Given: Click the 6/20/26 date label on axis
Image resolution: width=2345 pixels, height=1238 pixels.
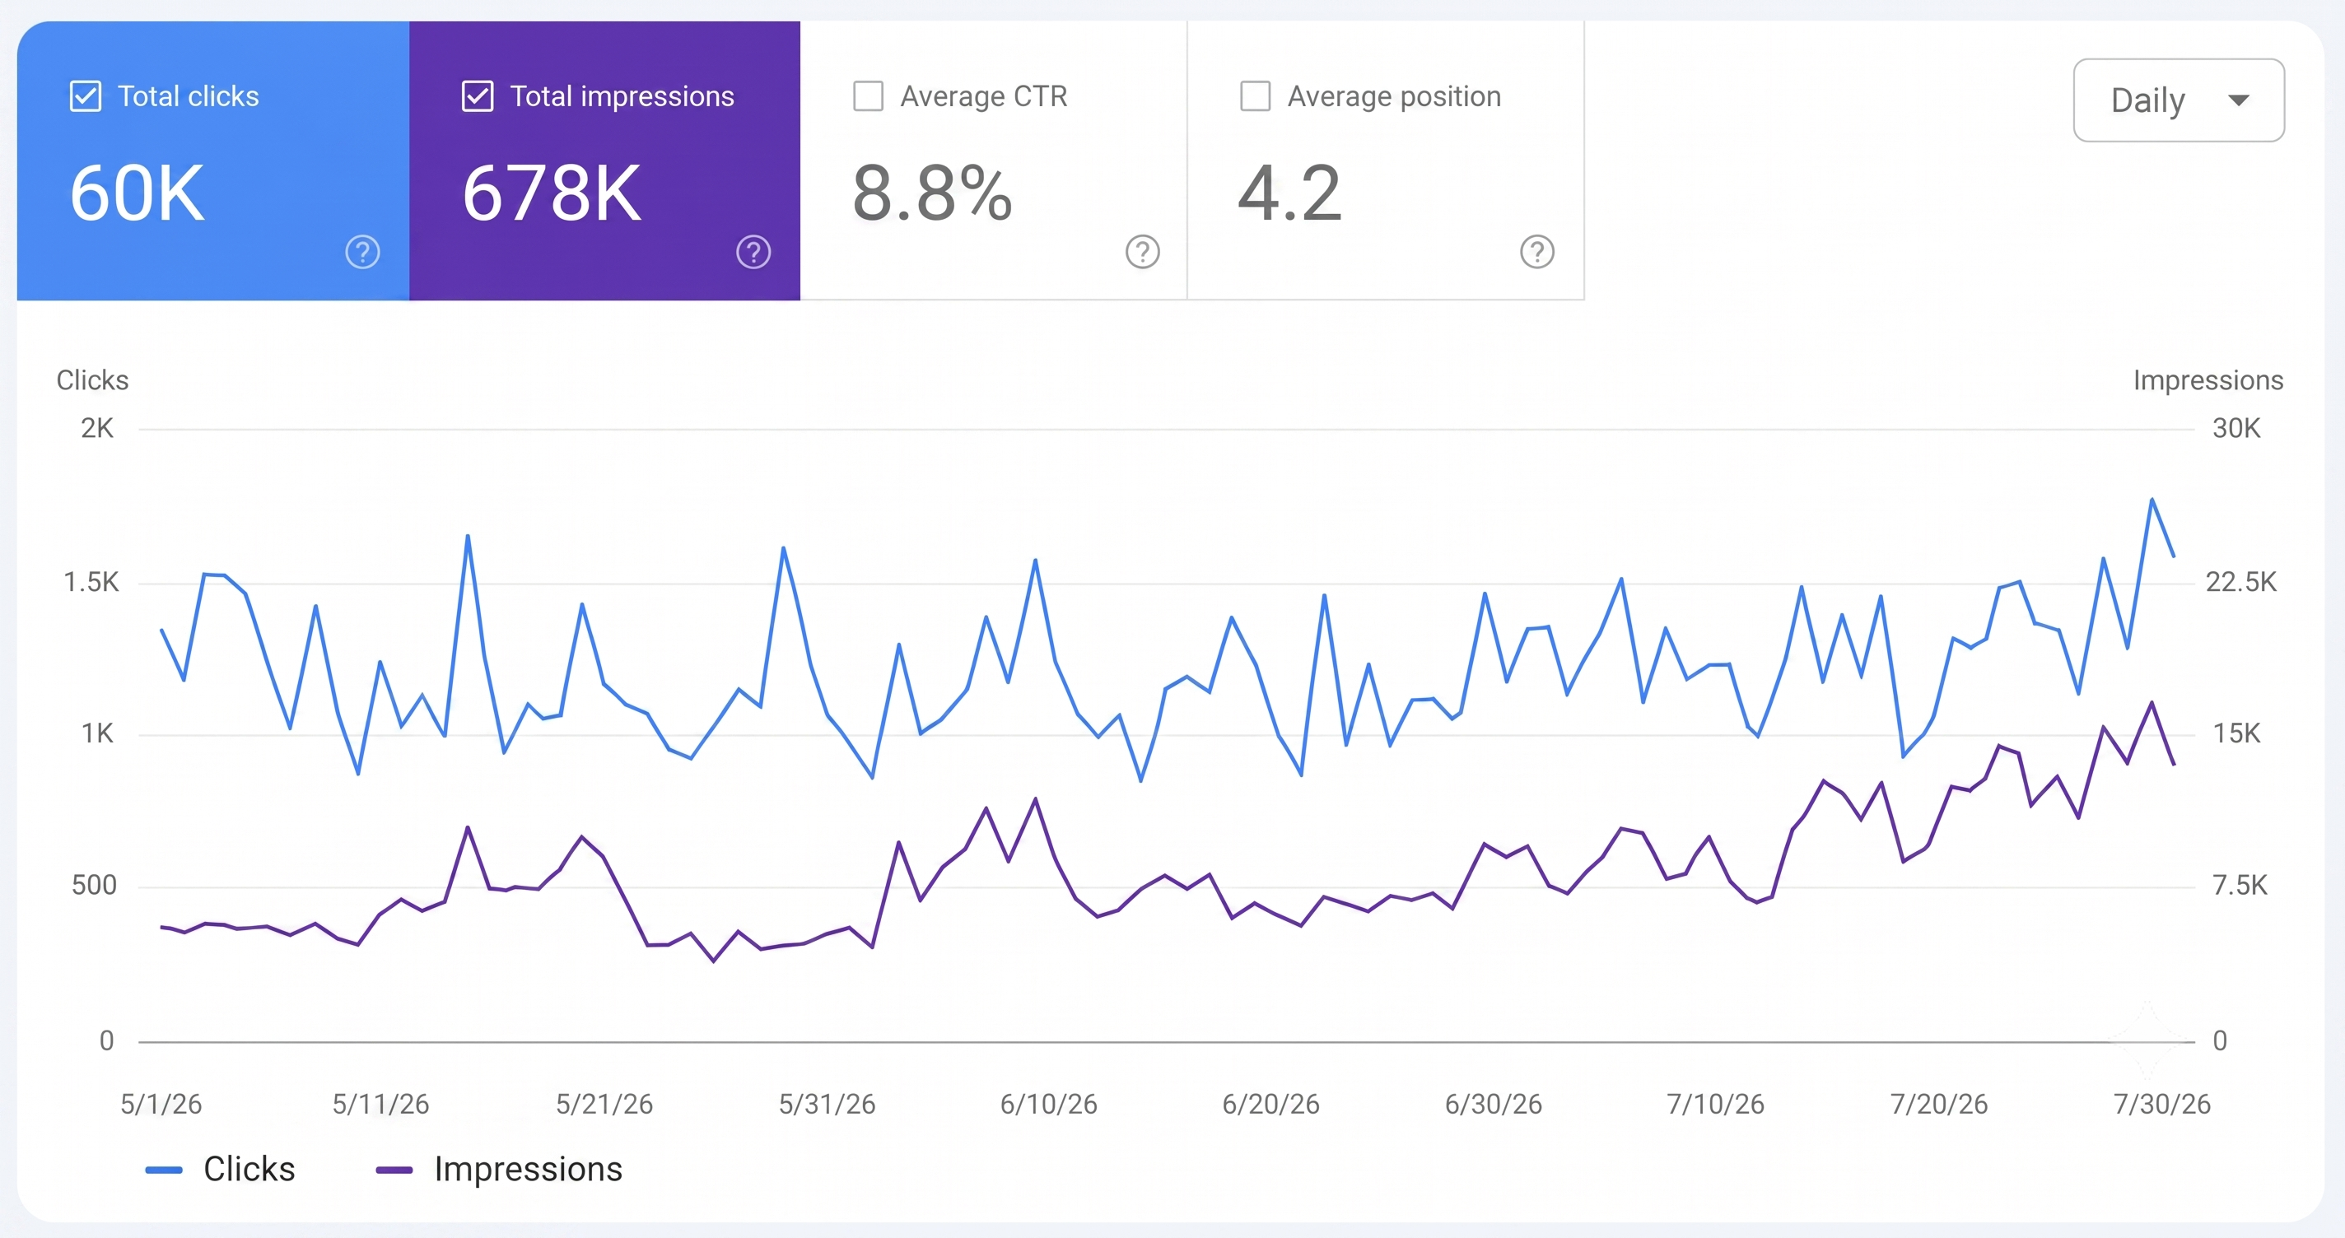Looking at the screenshot, I should (x=1270, y=1104).
